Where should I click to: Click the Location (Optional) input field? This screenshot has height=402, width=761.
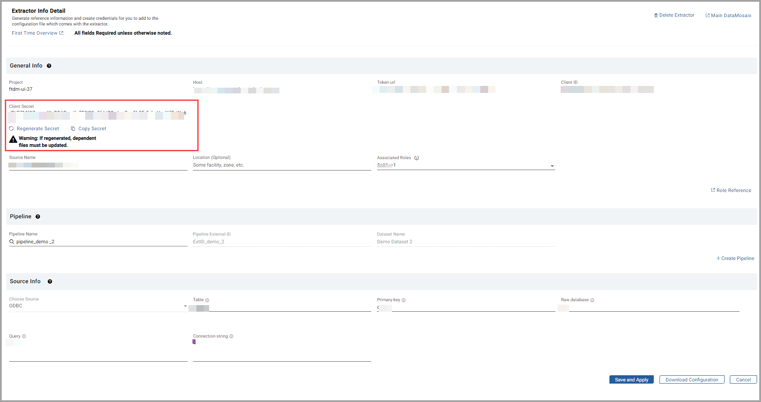[281, 165]
